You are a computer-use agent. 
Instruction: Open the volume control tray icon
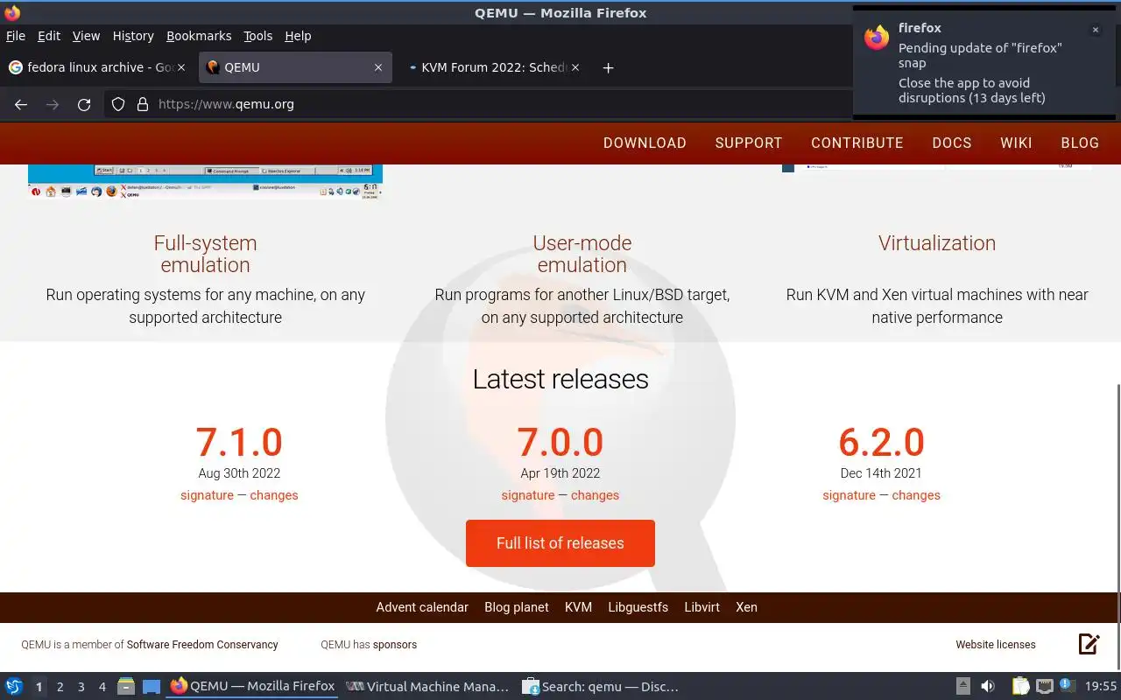[x=988, y=687]
